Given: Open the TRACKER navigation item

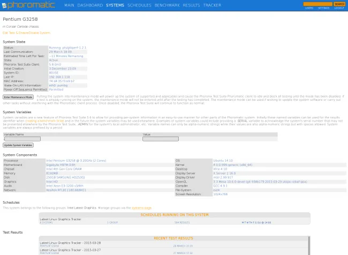Looking at the screenshot, I should [212, 5].
